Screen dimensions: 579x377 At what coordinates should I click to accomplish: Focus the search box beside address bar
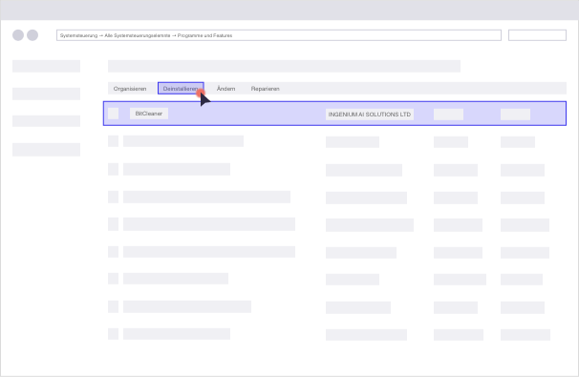pos(537,35)
